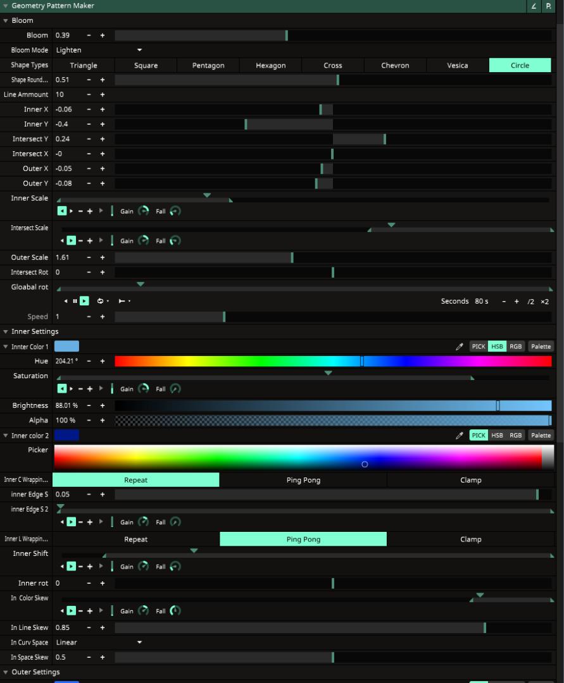The width and height of the screenshot is (564, 683).
Task: Set Inner C Wrapping to Clamp
Action: [471, 480]
